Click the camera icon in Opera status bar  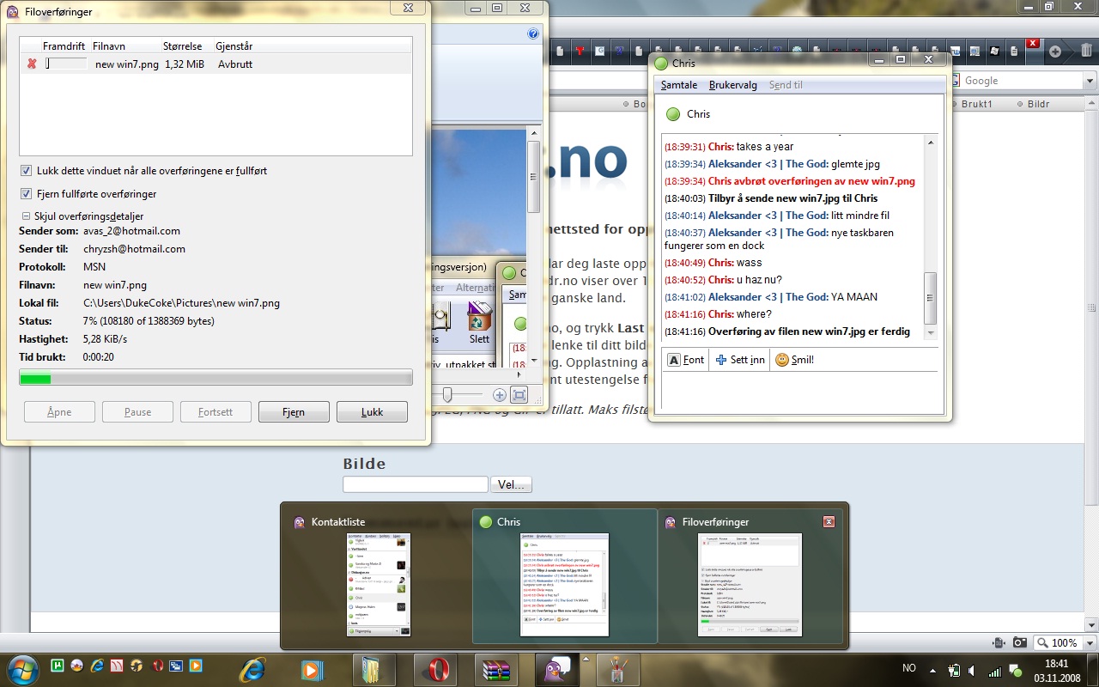pos(1019,642)
